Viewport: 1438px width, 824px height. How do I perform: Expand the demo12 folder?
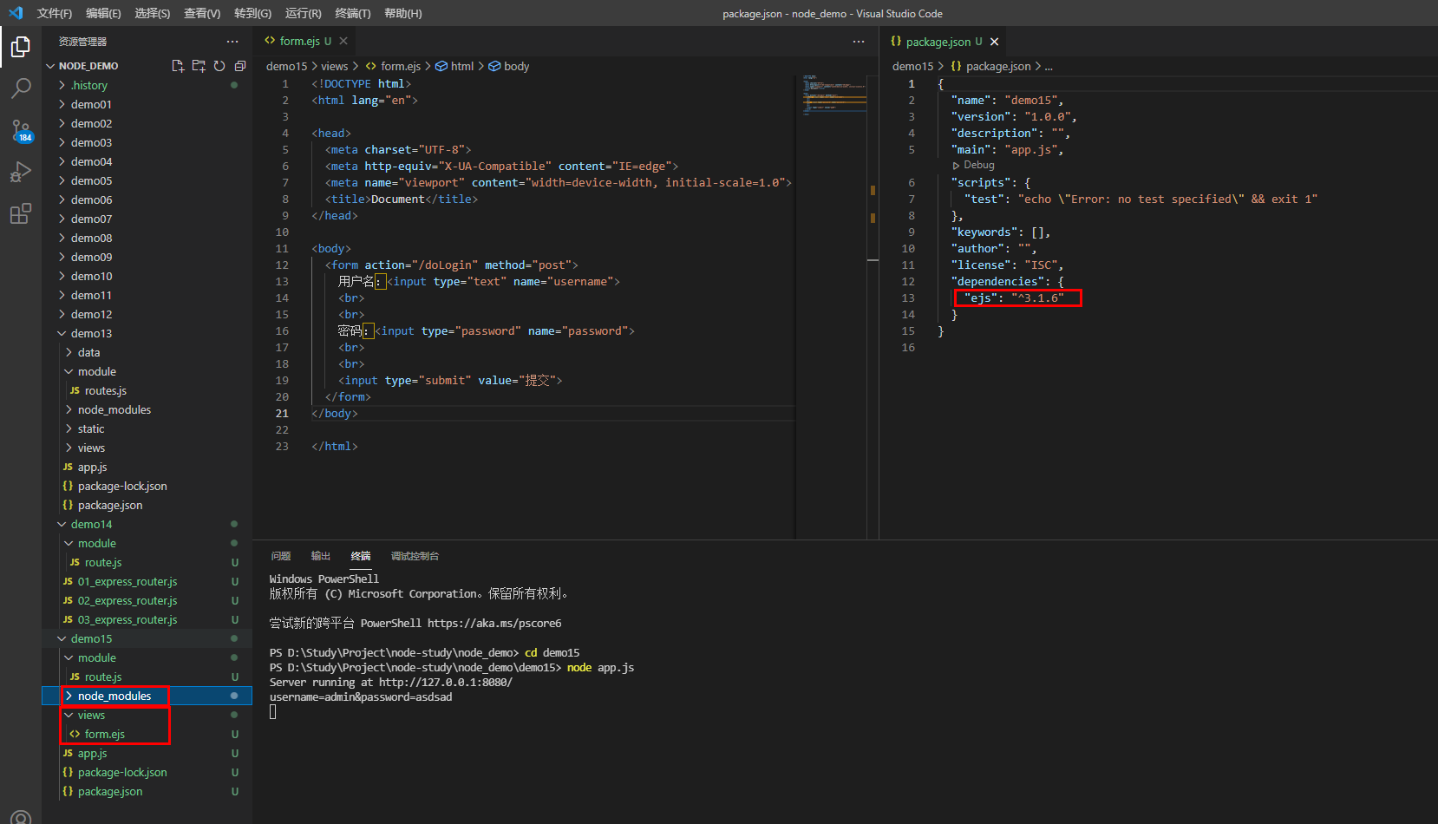[147, 314]
